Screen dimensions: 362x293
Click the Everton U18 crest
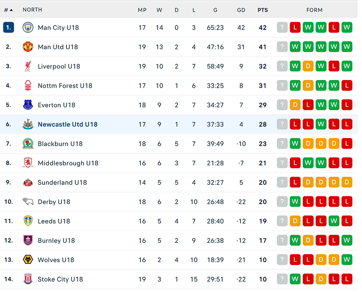tap(28, 105)
